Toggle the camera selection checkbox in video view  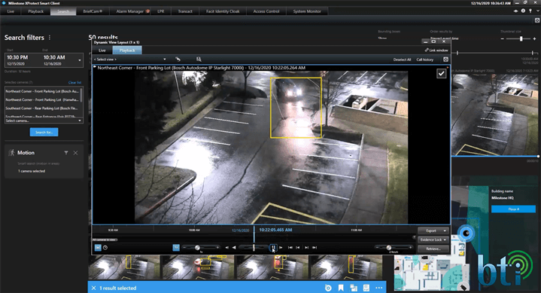point(441,73)
